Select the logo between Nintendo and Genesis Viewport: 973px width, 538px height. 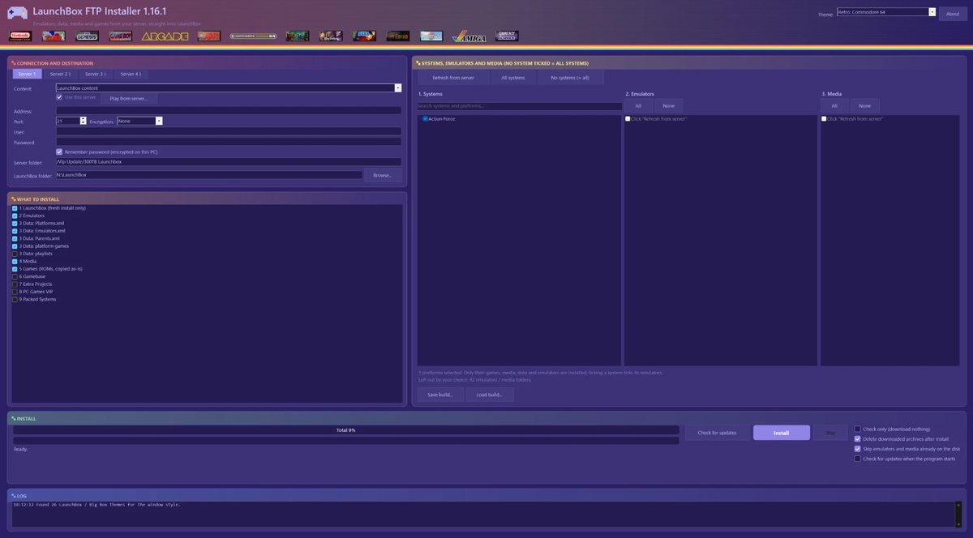[54, 36]
